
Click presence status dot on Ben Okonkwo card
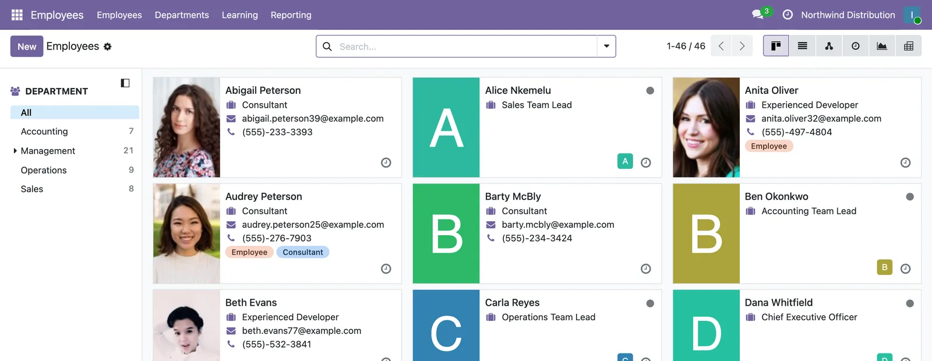click(x=910, y=197)
